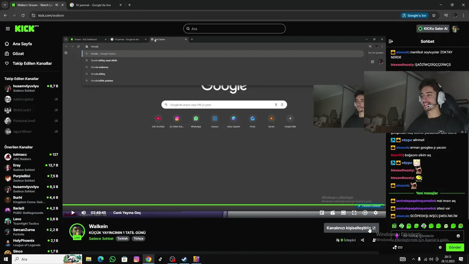The height and width of the screenshot is (264, 469).
Task: Click the Turkish tag
Action: click(122, 239)
